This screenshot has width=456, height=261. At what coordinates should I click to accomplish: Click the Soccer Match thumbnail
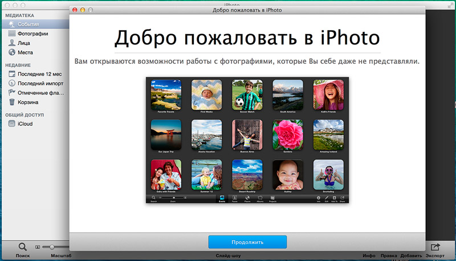[x=247, y=95]
